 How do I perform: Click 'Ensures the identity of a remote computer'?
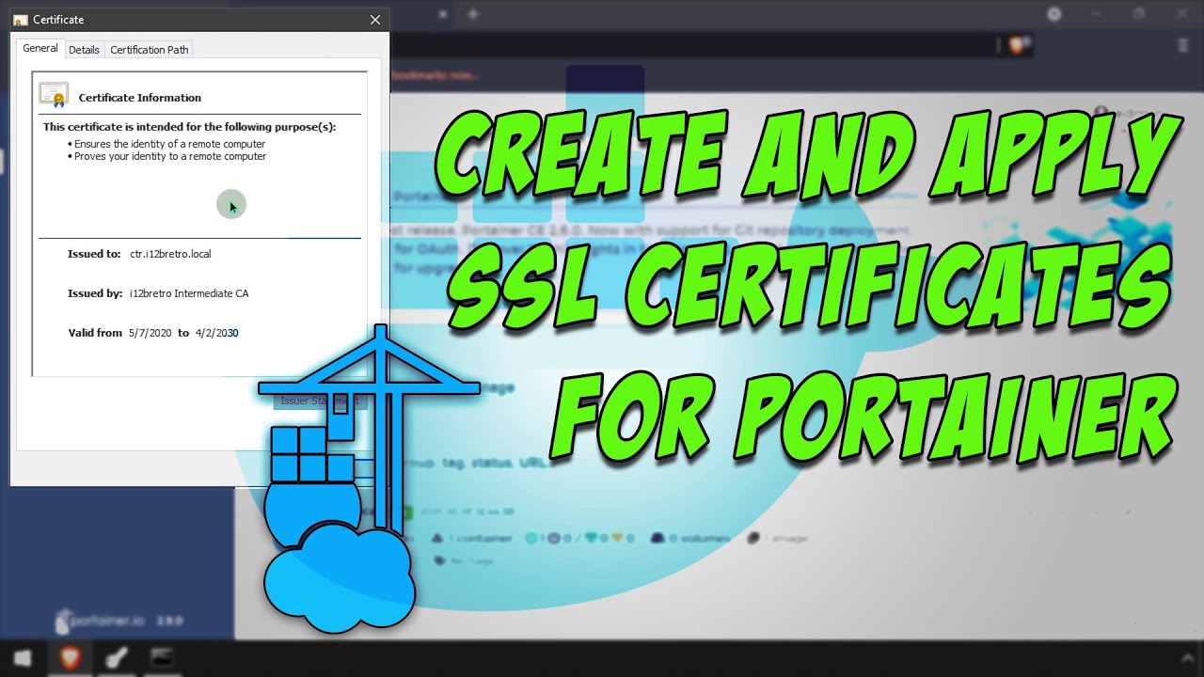(169, 144)
